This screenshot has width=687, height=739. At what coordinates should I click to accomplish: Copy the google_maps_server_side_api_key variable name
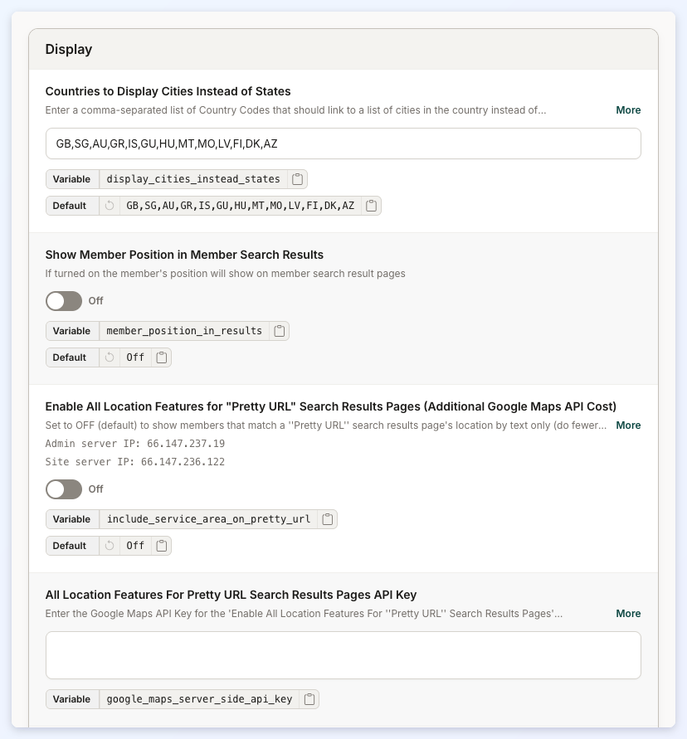point(309,699)
